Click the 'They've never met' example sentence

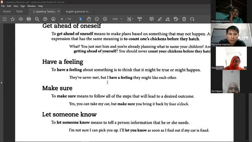123,78
